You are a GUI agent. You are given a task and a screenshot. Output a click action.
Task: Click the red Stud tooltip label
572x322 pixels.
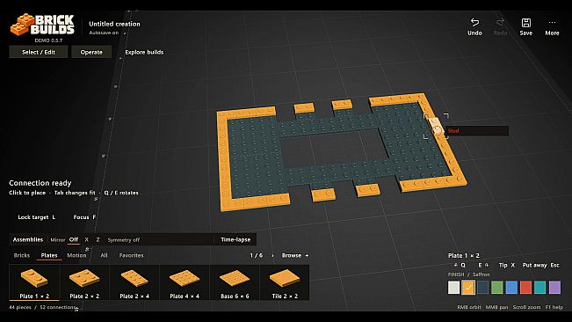[x=453, y=131]
